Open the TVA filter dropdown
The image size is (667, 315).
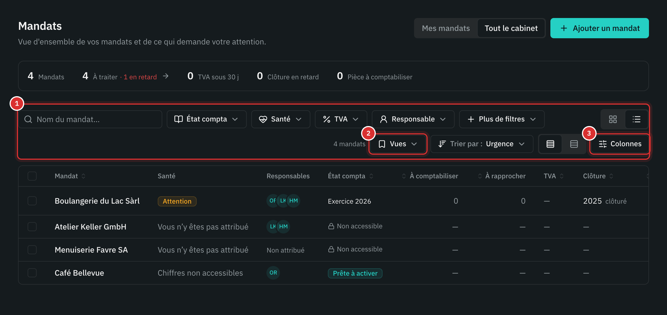pos(341,119)
